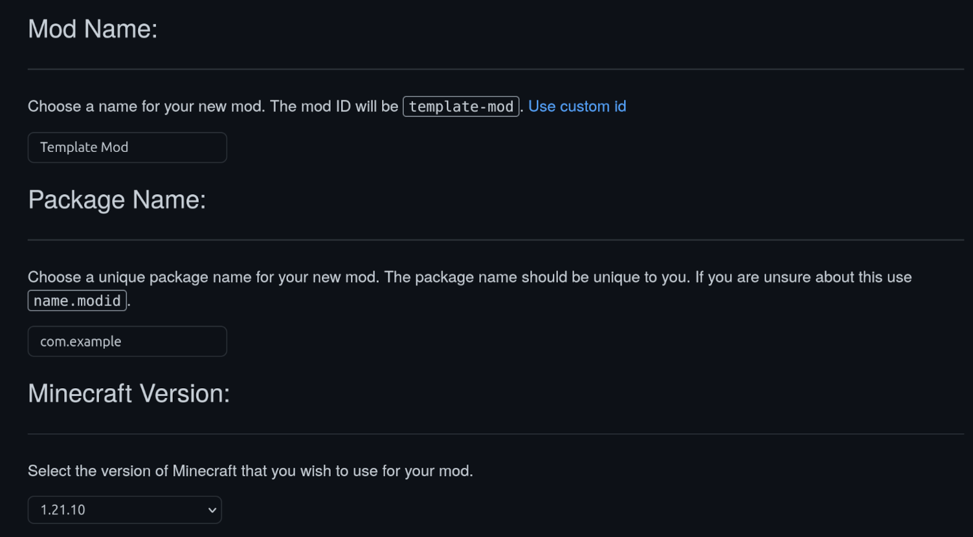This screenshot has width=973, height=537.
Task: Select the "Mod Name:" heading
Action: (x=92, y=29)
